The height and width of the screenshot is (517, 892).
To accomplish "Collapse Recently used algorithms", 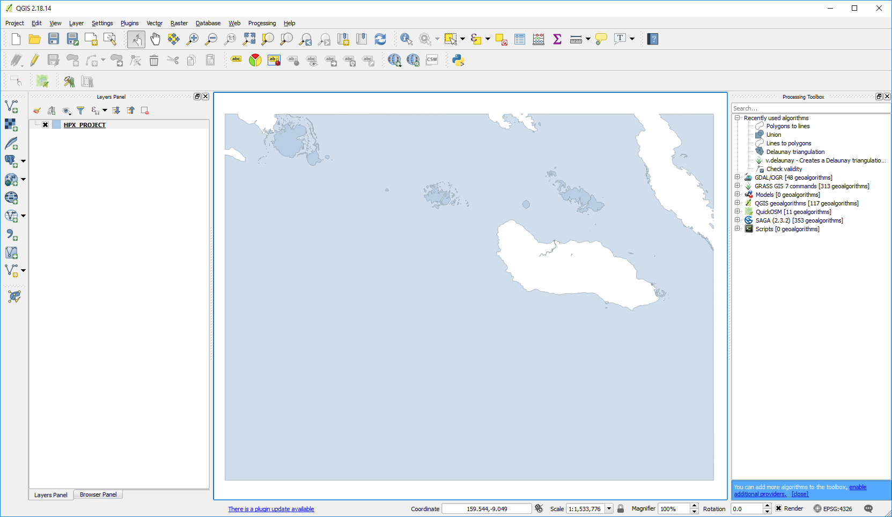I will [x=738, y=118].
